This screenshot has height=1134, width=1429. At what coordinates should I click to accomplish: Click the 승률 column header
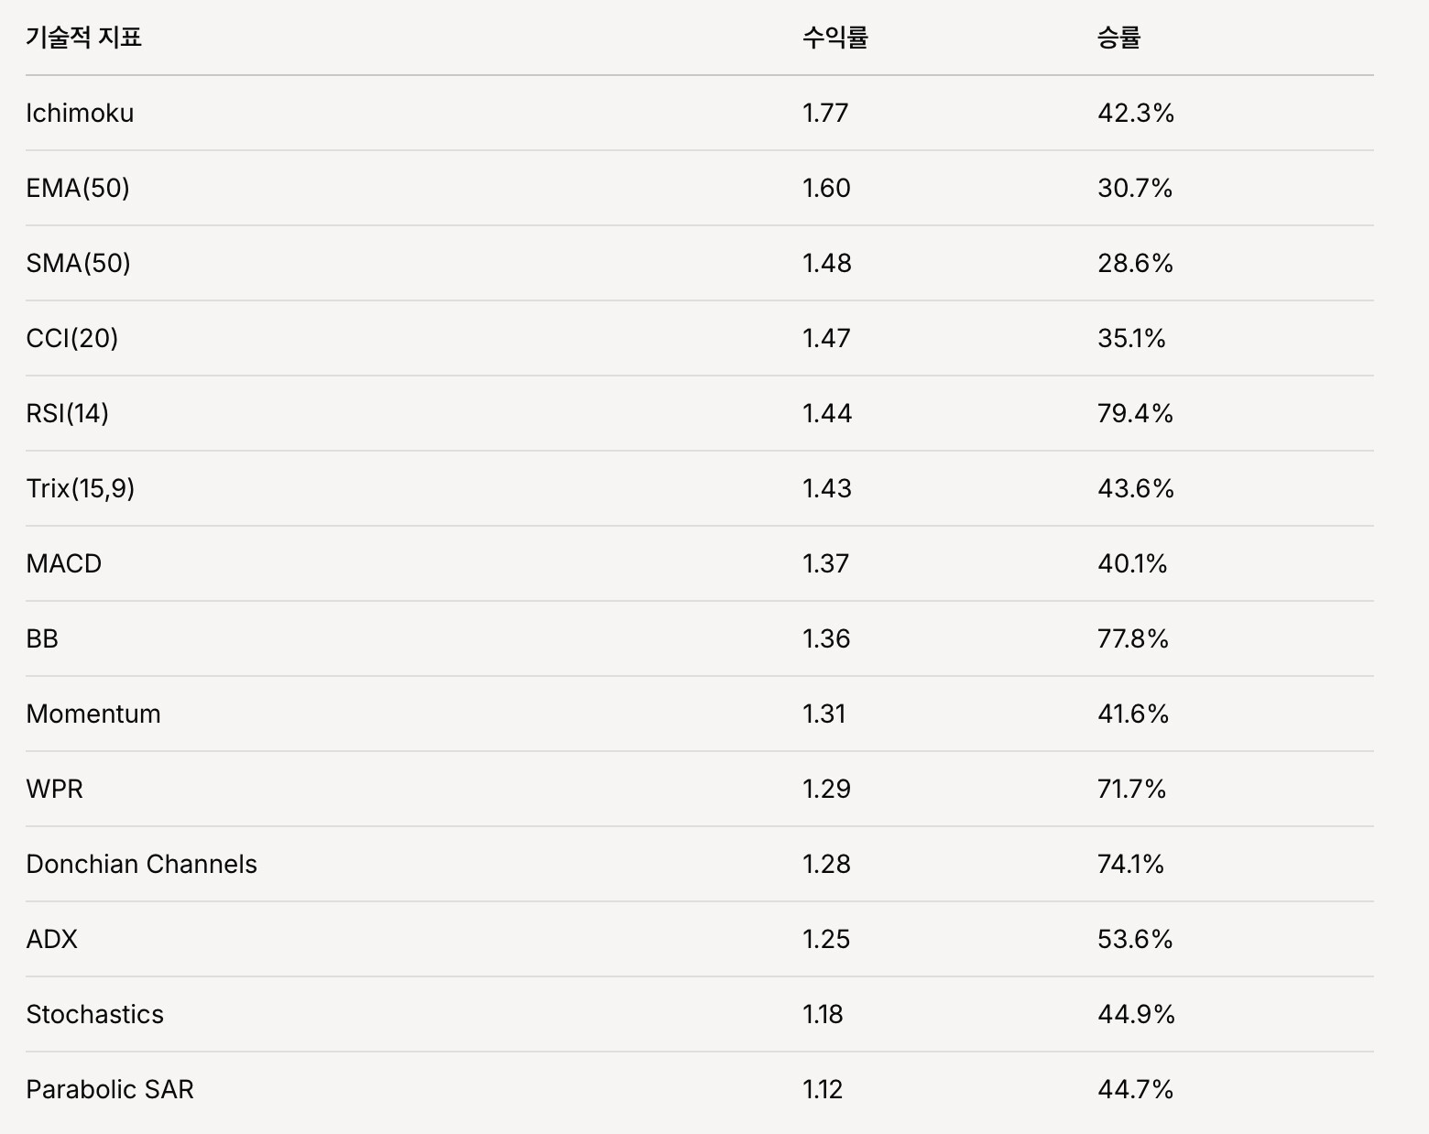pos(1118,38)
